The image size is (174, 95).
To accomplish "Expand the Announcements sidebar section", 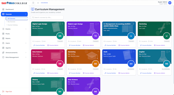I will pos(26,52).
